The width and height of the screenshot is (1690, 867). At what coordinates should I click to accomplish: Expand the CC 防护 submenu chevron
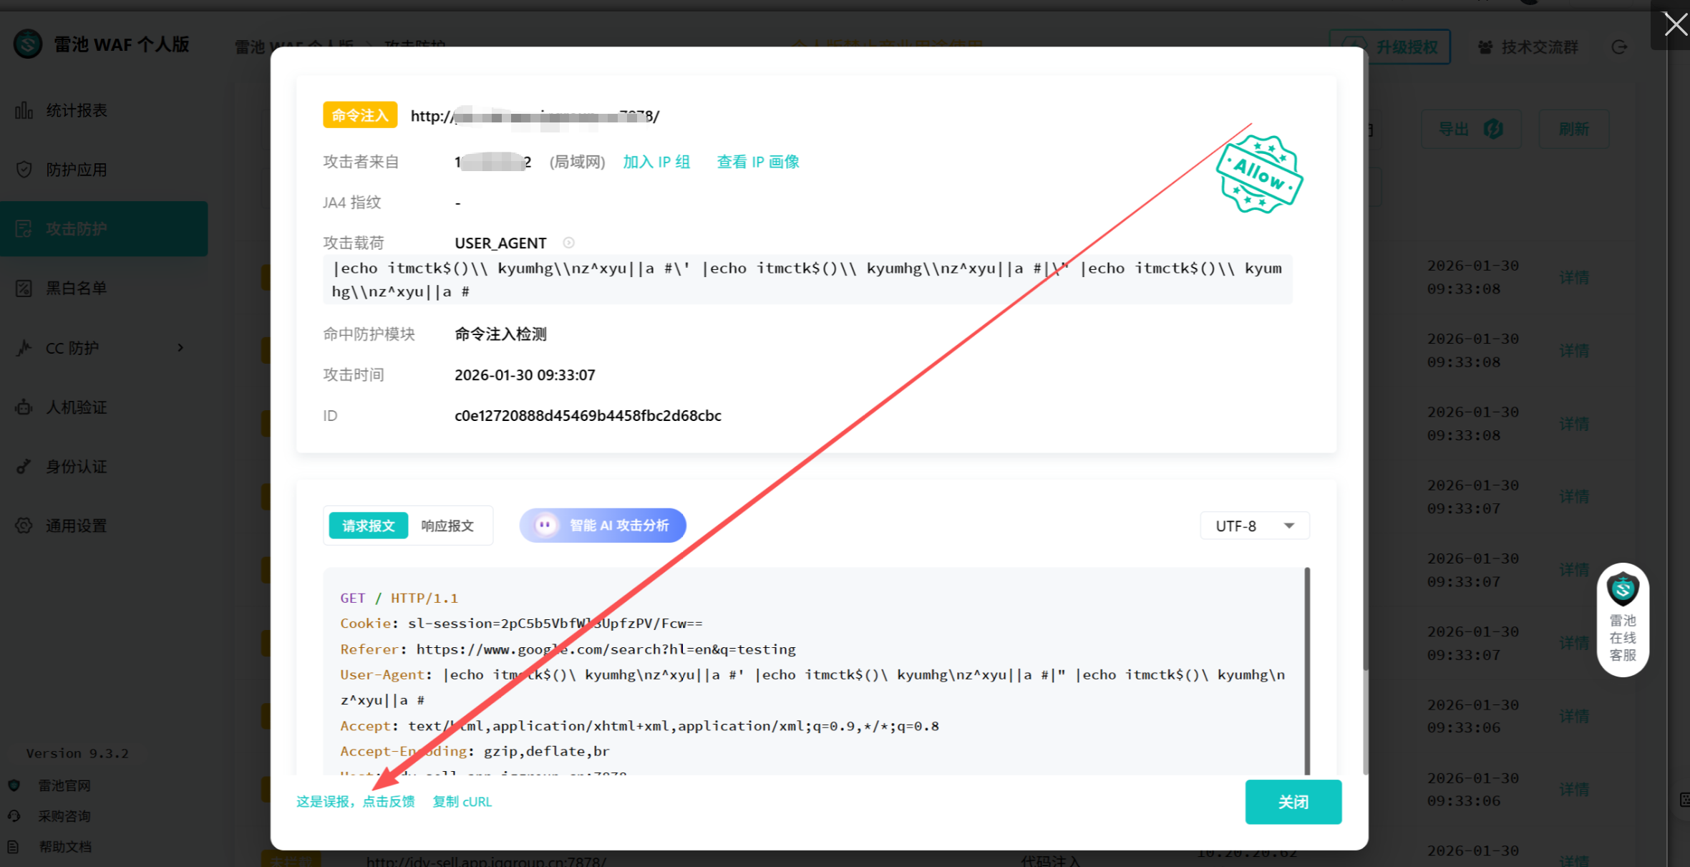[x=180, y=348]
